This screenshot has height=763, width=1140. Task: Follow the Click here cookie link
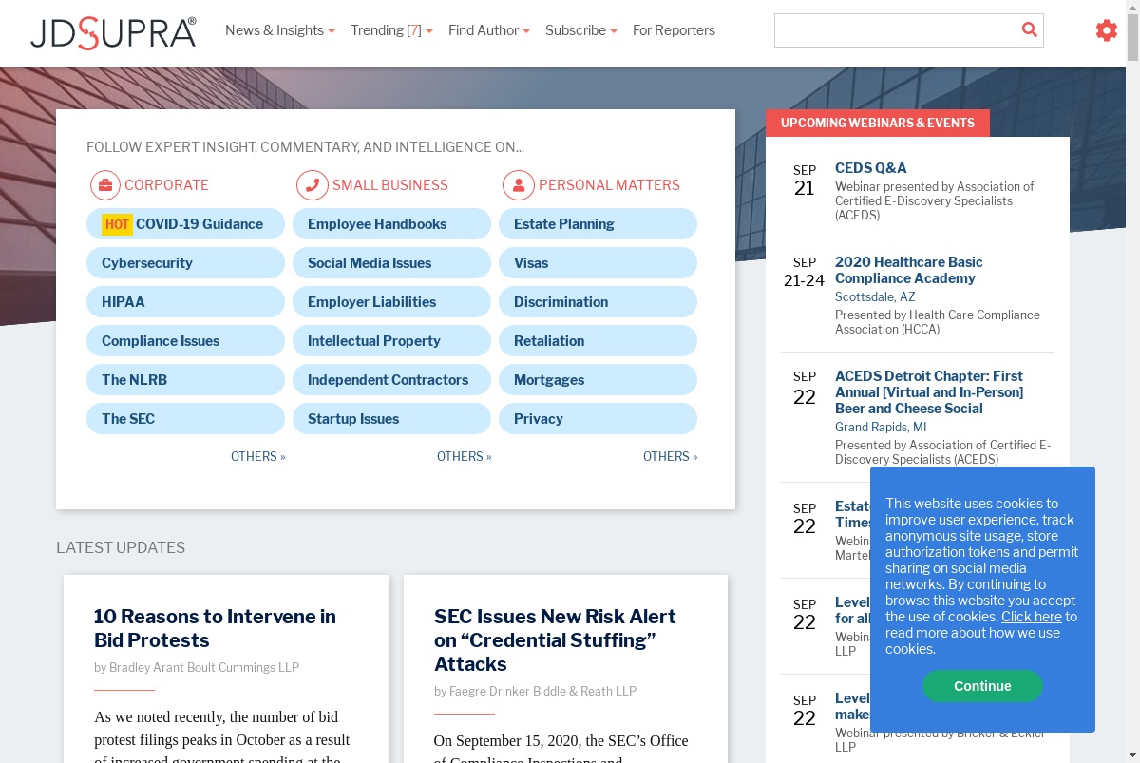1031,618
